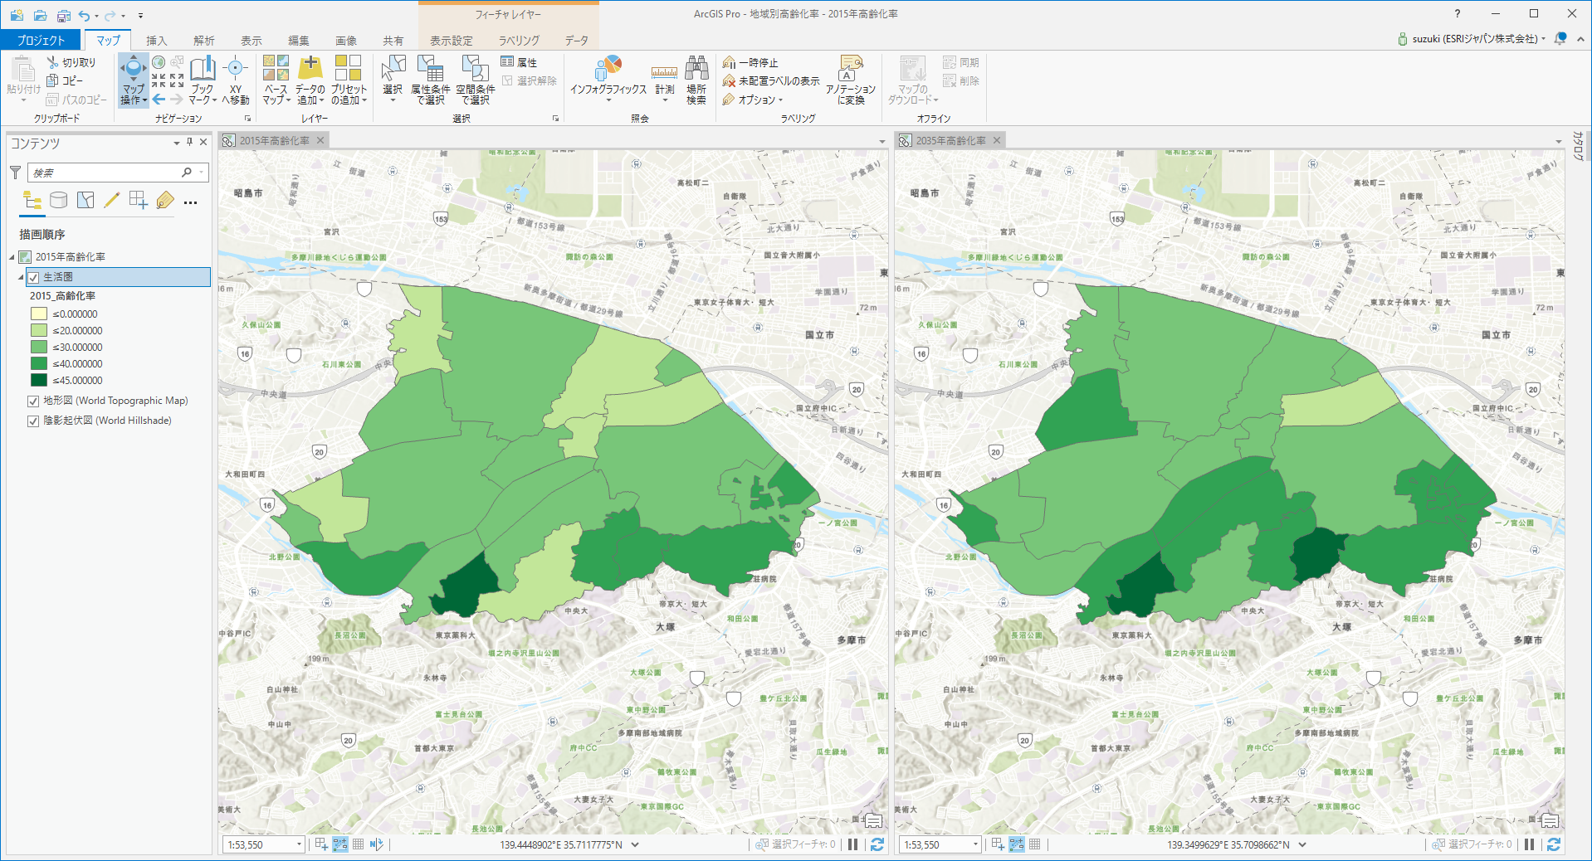Viewport: 1592px width, 861px height.
Task: Click the Map Explore (マップ操作) tool
Action: [133, 72]
